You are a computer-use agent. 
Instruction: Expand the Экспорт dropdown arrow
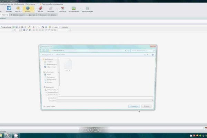pyautogui.click(x=33, y=8)
